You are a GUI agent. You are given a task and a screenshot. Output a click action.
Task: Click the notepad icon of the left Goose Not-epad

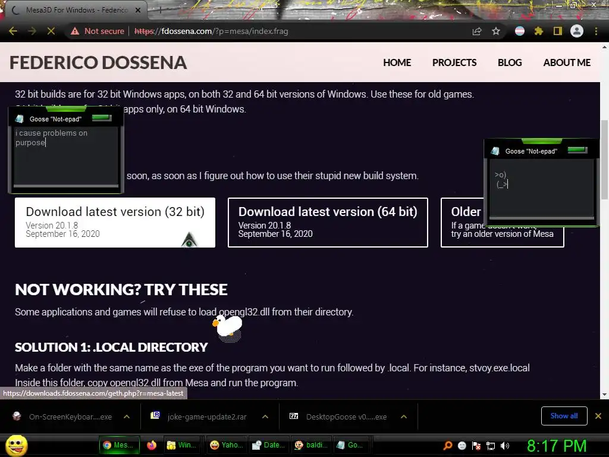20,119
